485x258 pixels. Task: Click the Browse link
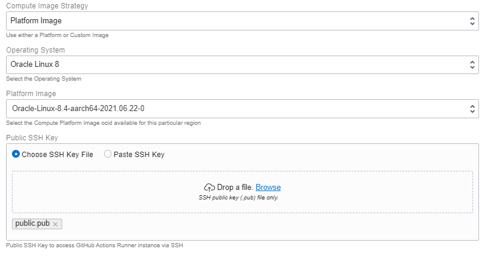tap(268, 188)
